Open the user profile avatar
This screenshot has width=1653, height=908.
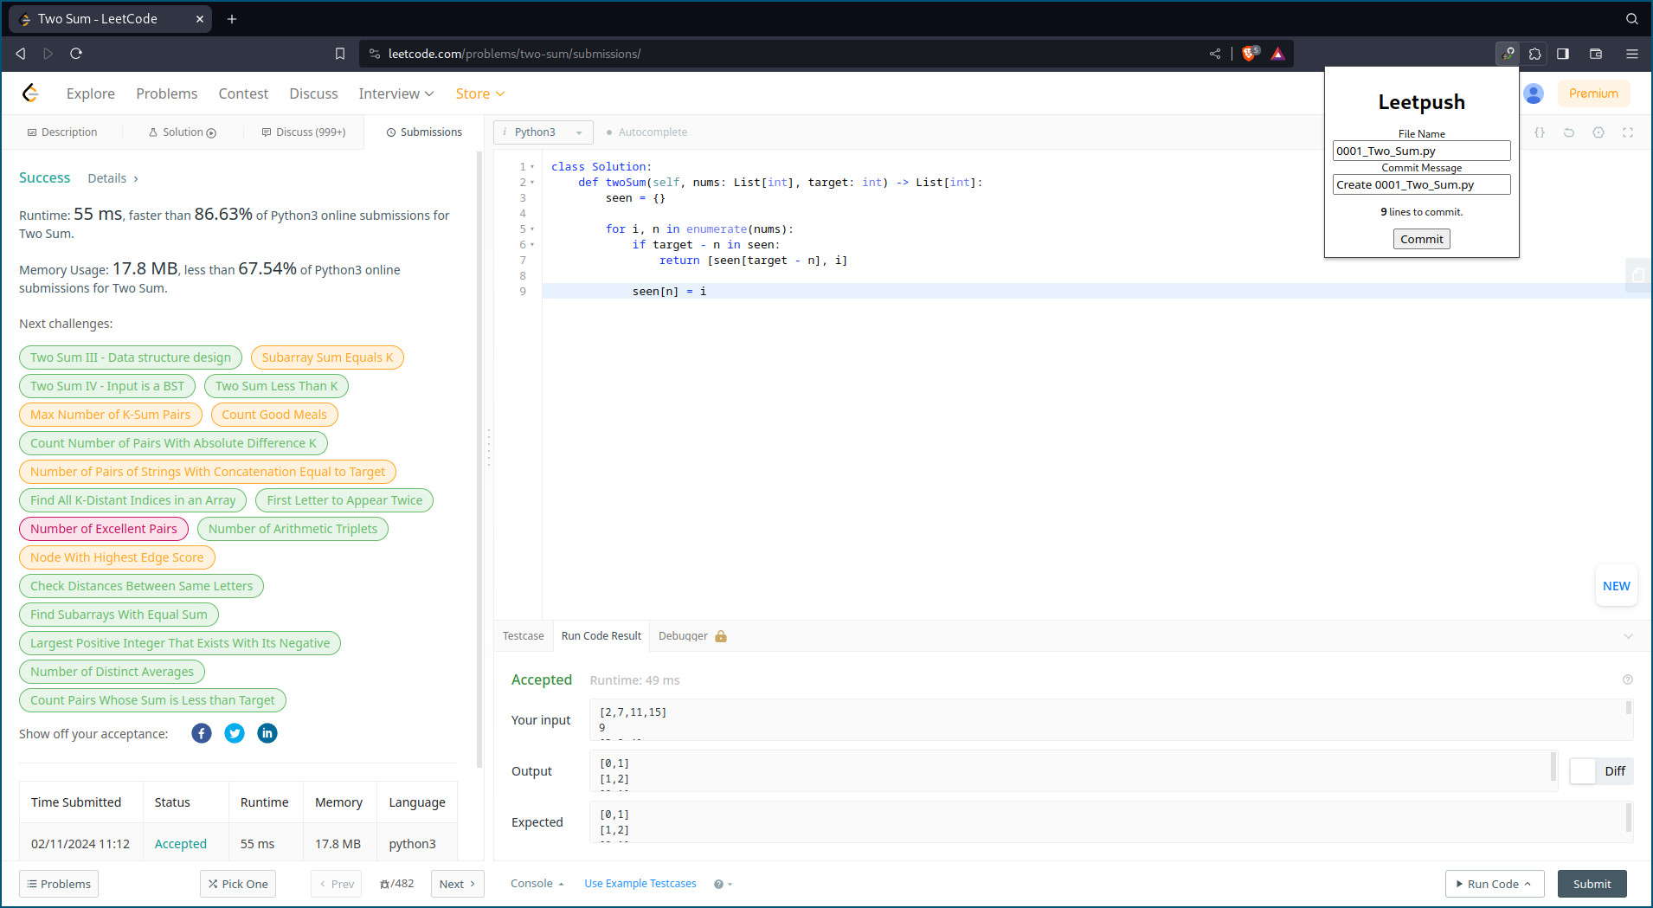tap(1534, 93)
